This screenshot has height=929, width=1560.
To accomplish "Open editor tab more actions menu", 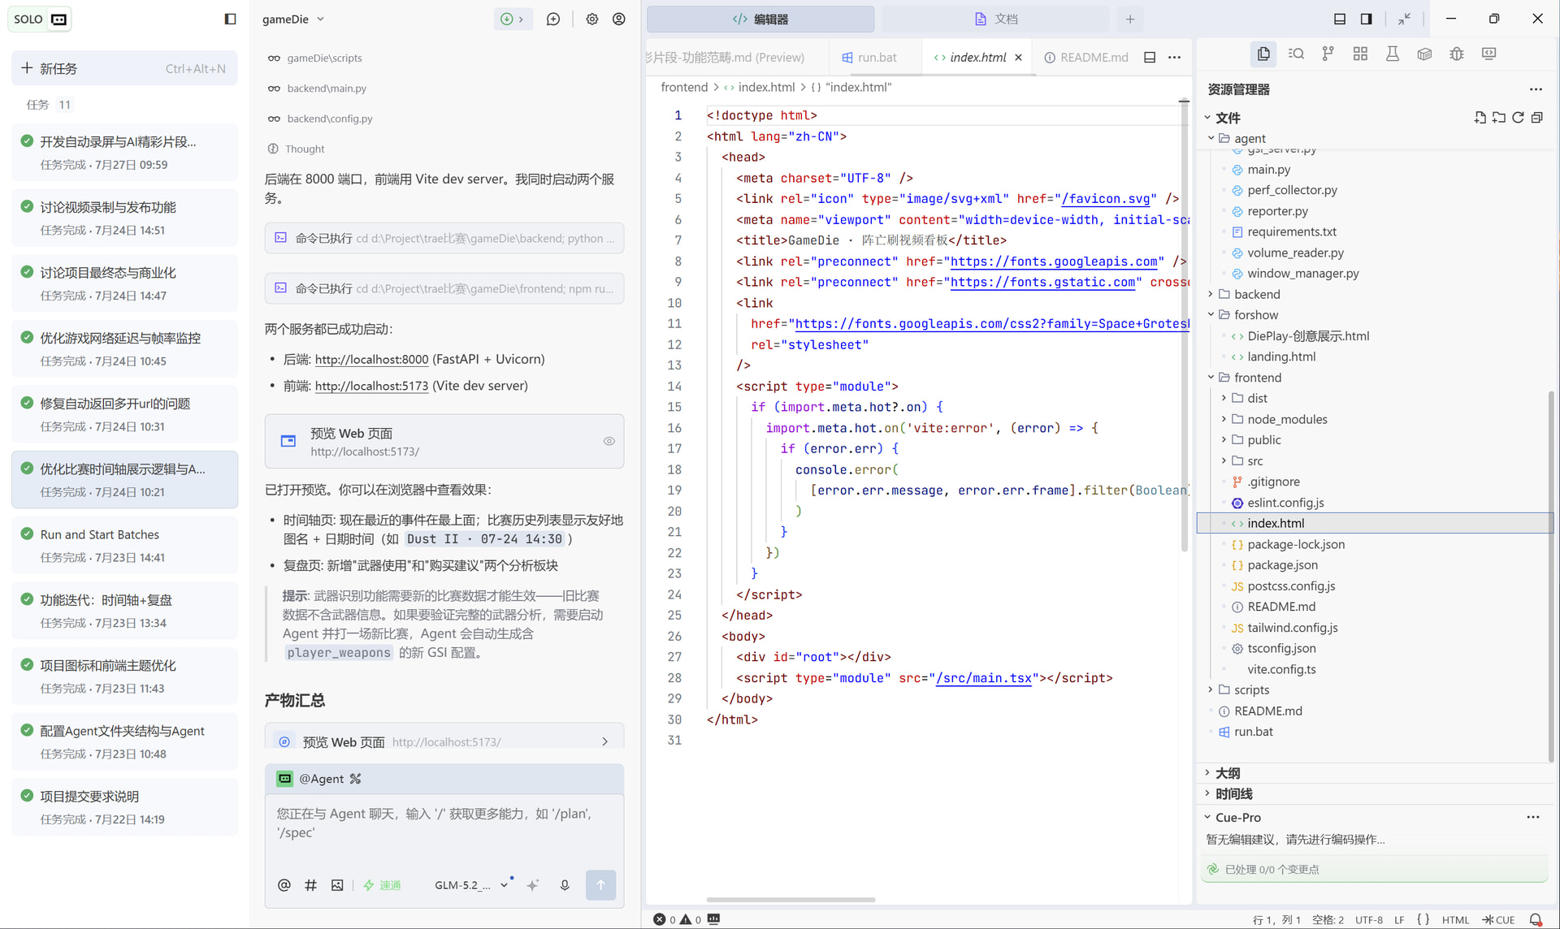I will tap(1175, 58).
